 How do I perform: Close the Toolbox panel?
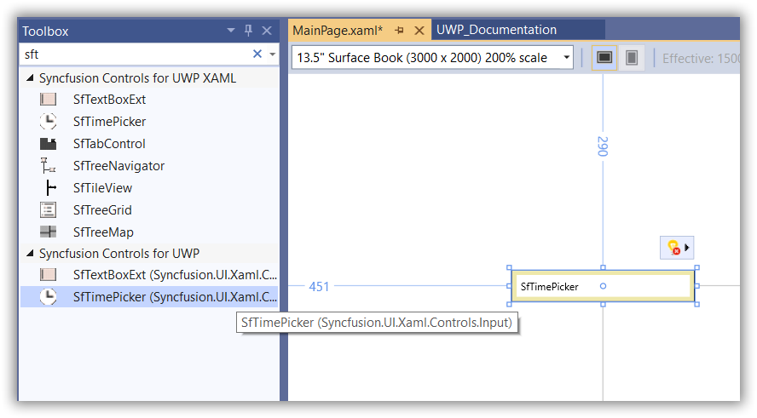pos(267,31)
